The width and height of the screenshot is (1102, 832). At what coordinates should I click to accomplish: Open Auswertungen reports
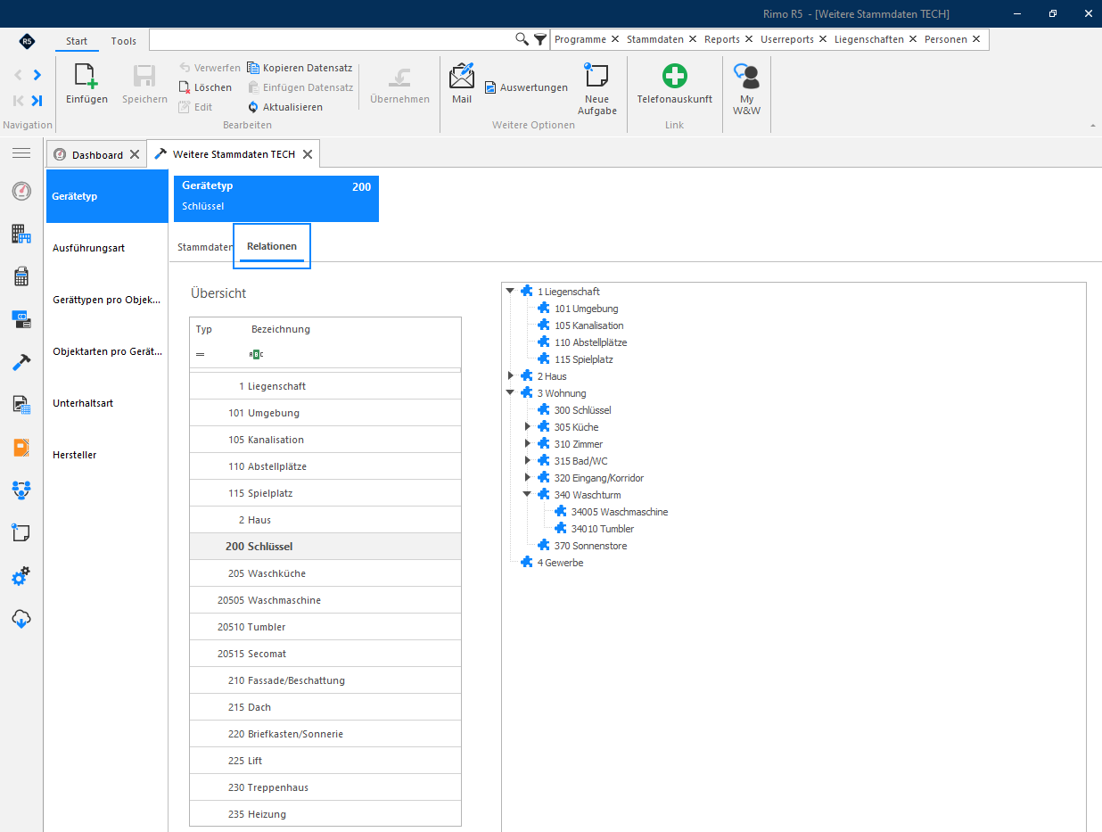[x=526, y=87]
